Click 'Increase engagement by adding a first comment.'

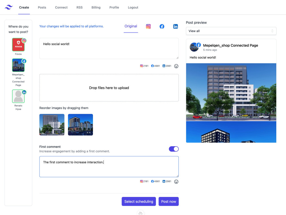click(75, 151)
